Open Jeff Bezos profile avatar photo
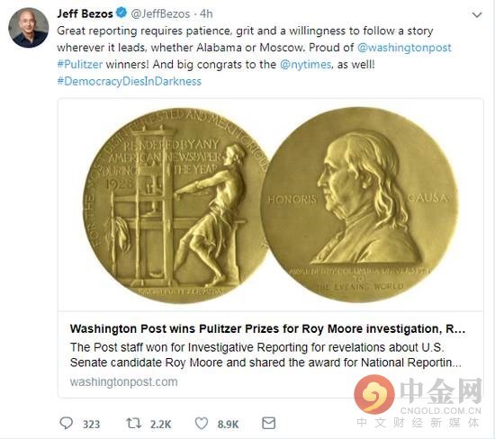495x439 pixels. (x=29, y=28)
